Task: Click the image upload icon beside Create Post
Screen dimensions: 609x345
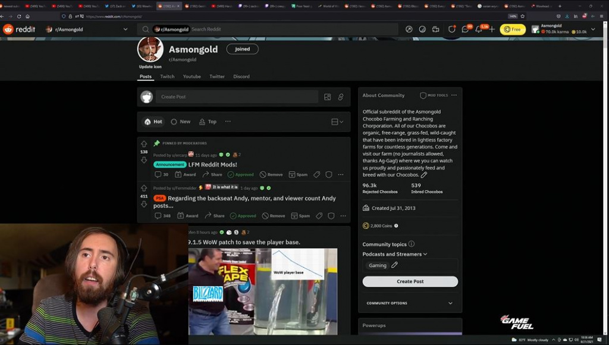Action: [x=328, y=97]
